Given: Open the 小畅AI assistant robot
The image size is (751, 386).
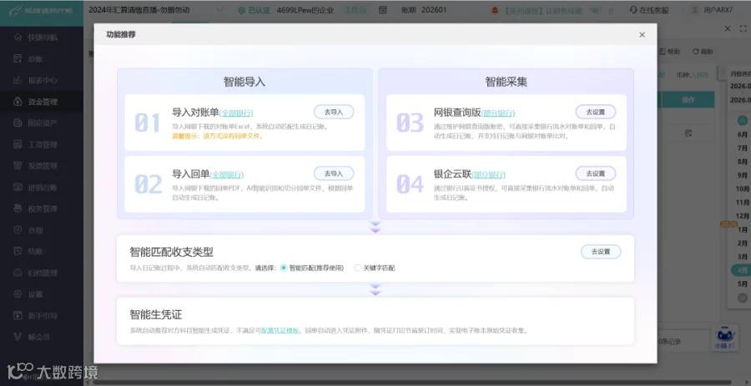Looking at the screenshot, I should point(723,338).
